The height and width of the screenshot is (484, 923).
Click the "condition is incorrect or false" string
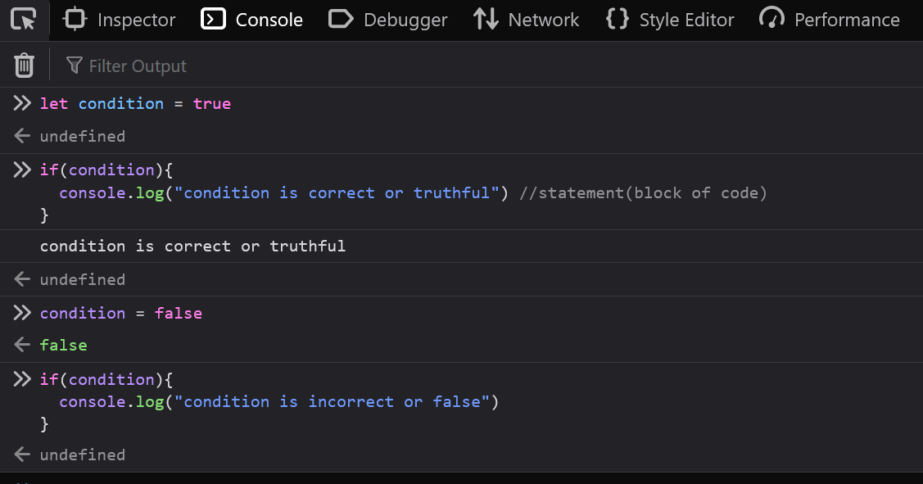336,402
